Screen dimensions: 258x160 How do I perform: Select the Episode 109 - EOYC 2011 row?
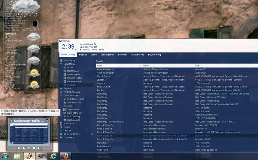click(177, 125)
